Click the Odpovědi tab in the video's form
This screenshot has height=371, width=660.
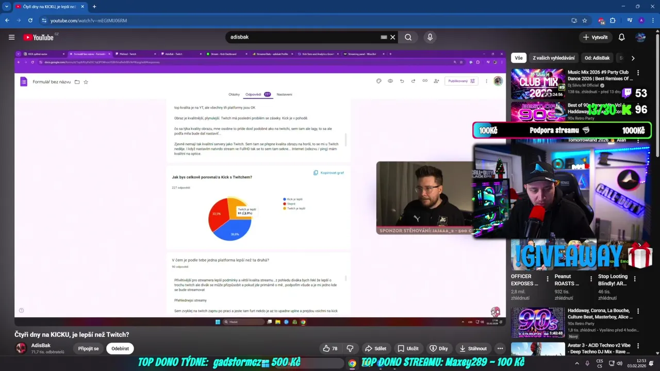258,94
